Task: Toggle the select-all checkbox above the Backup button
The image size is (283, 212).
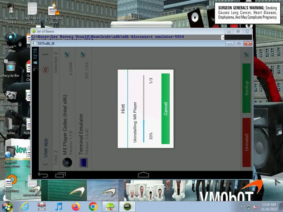Action: coord(246,55)
